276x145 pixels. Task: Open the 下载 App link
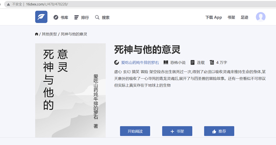pyautogui.click(x=214, y=18)
